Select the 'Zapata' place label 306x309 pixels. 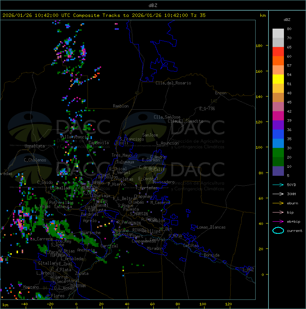pos(82,273)
